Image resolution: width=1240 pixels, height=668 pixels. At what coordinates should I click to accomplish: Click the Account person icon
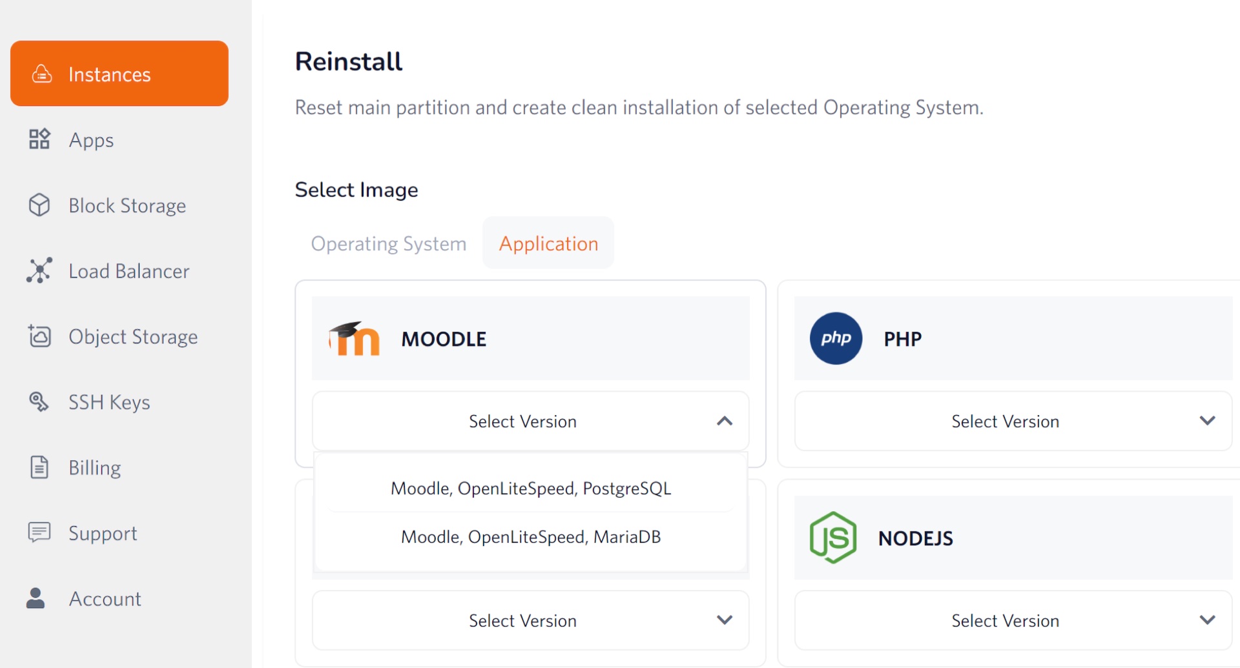[x=36, y=598]
